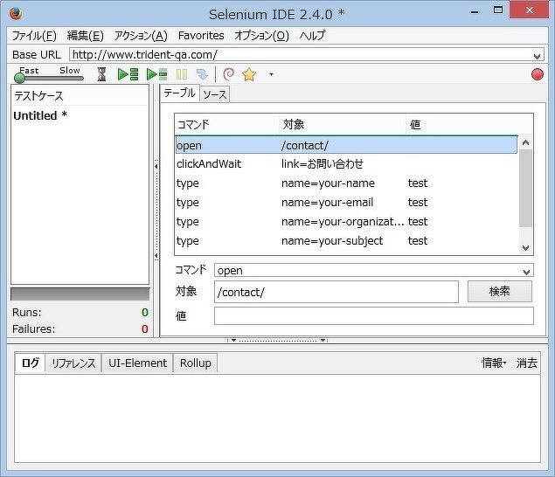
Task: Click the 対象 column header
Action: point(343,125)
